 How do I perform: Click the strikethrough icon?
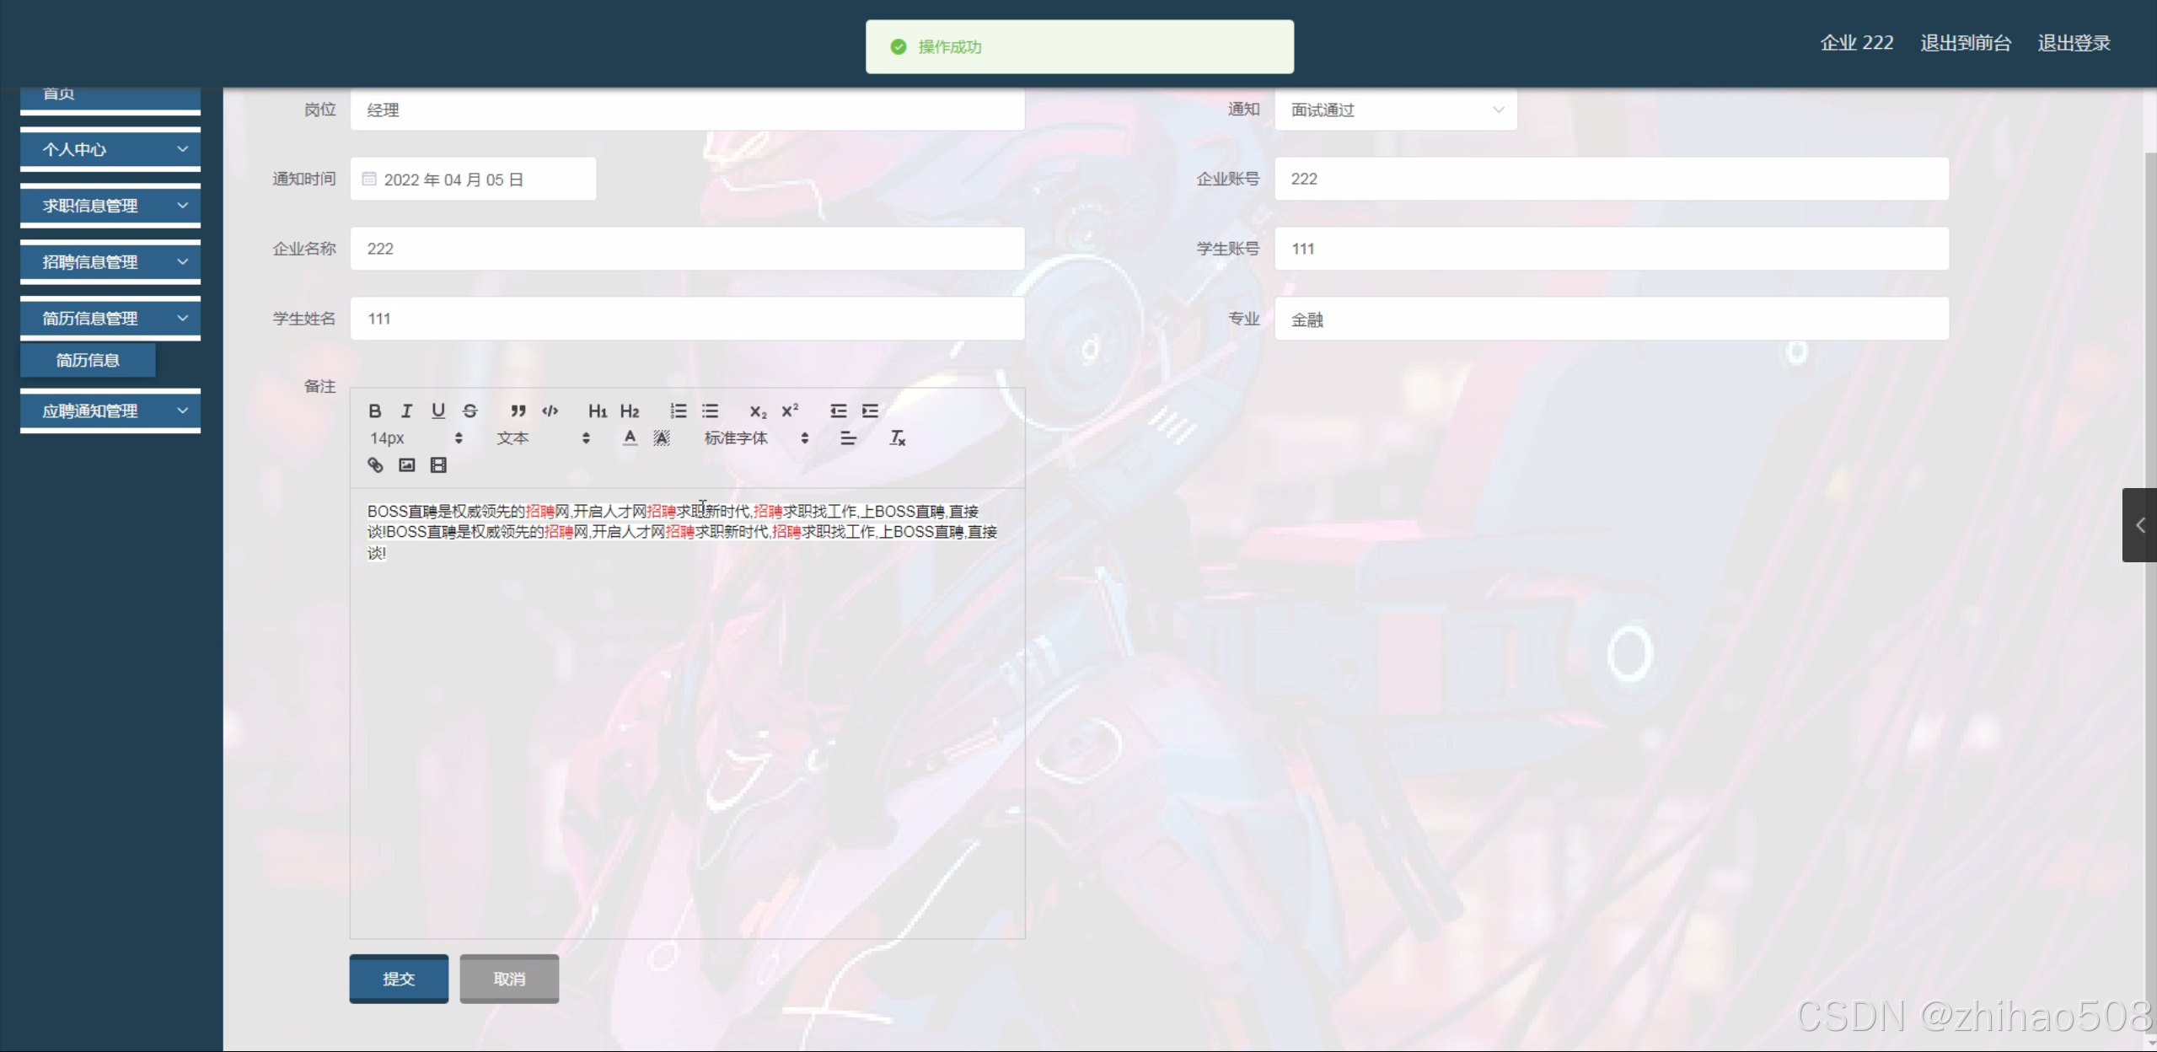[470, 411]
